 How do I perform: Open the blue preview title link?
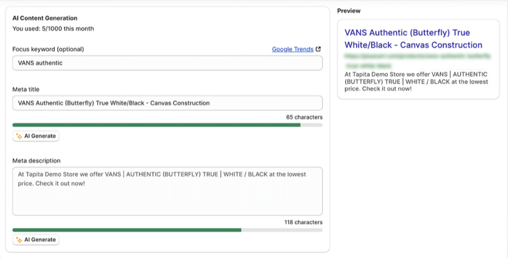click(x=413, y=39)
